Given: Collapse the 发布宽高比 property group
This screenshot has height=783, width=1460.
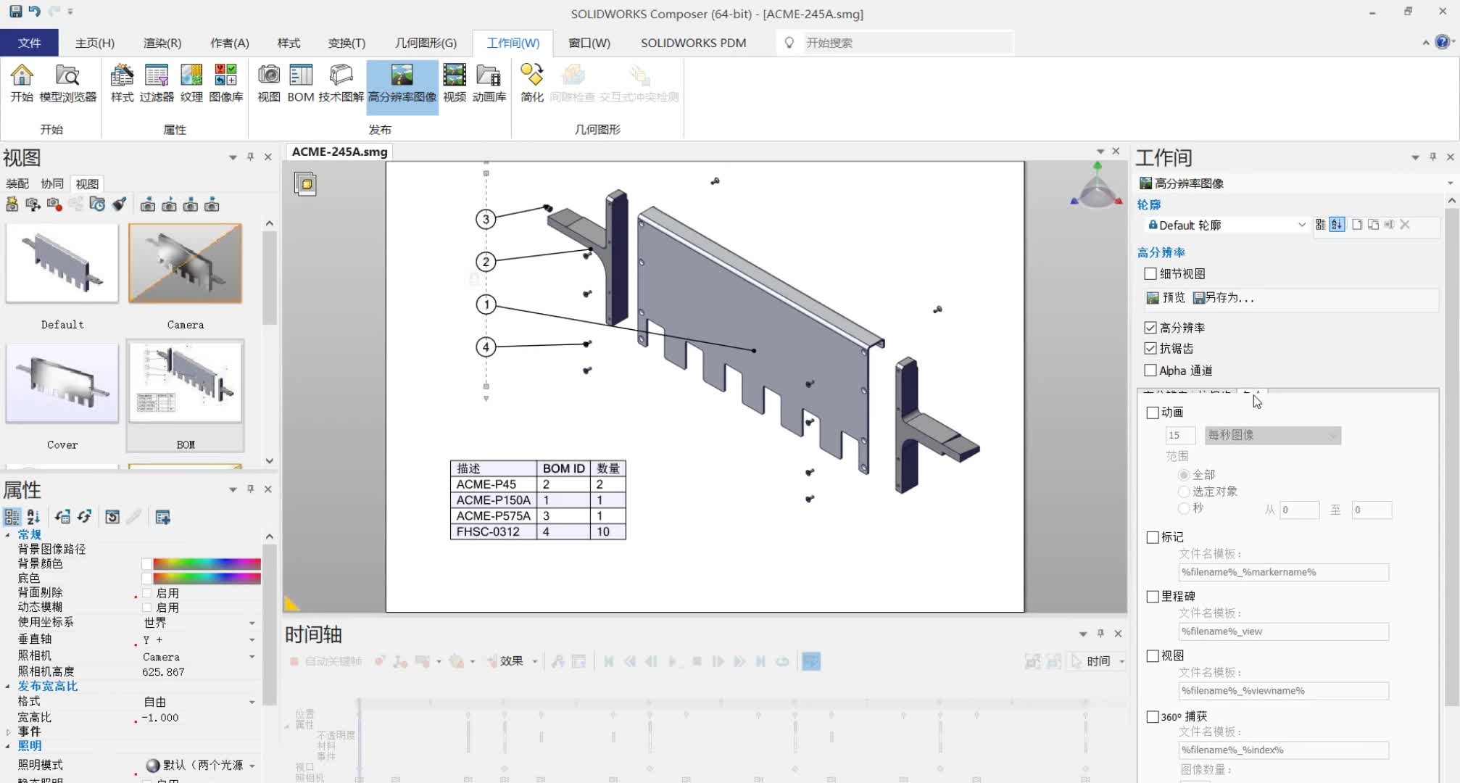Looking at the screenshot, I should coord(8,686).
